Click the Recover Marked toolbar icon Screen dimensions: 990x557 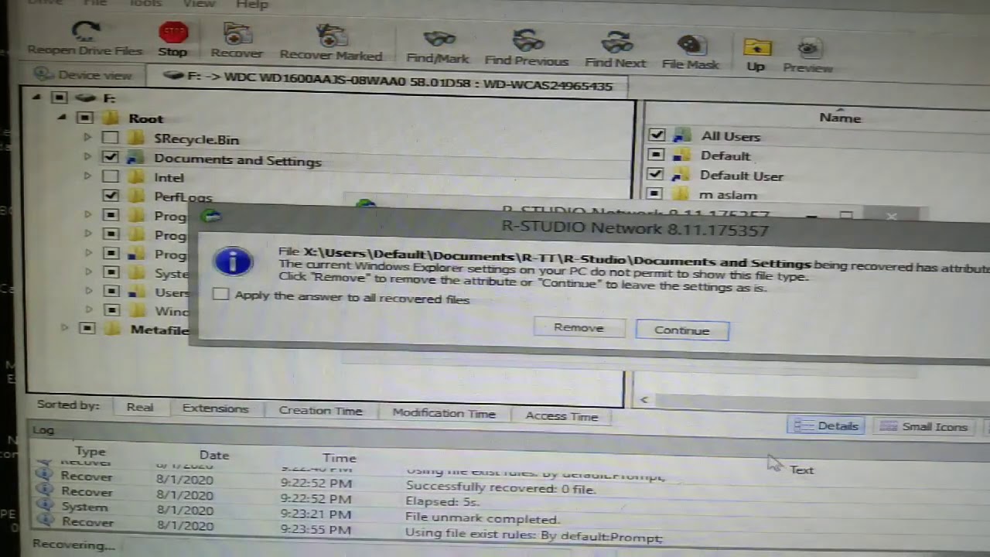coord(331,37)
